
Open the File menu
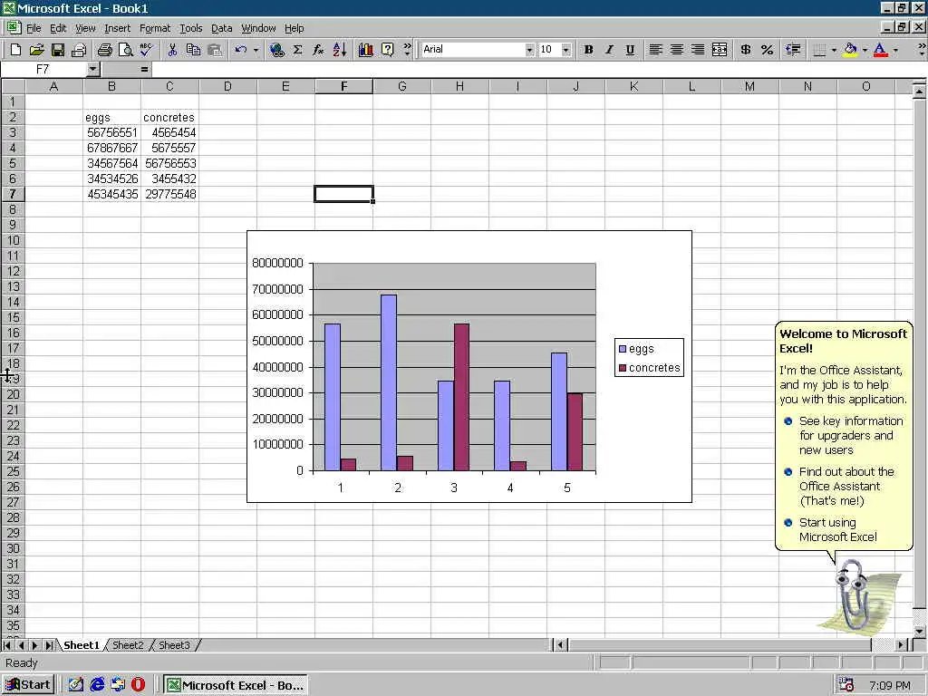[x=34, y=28]
